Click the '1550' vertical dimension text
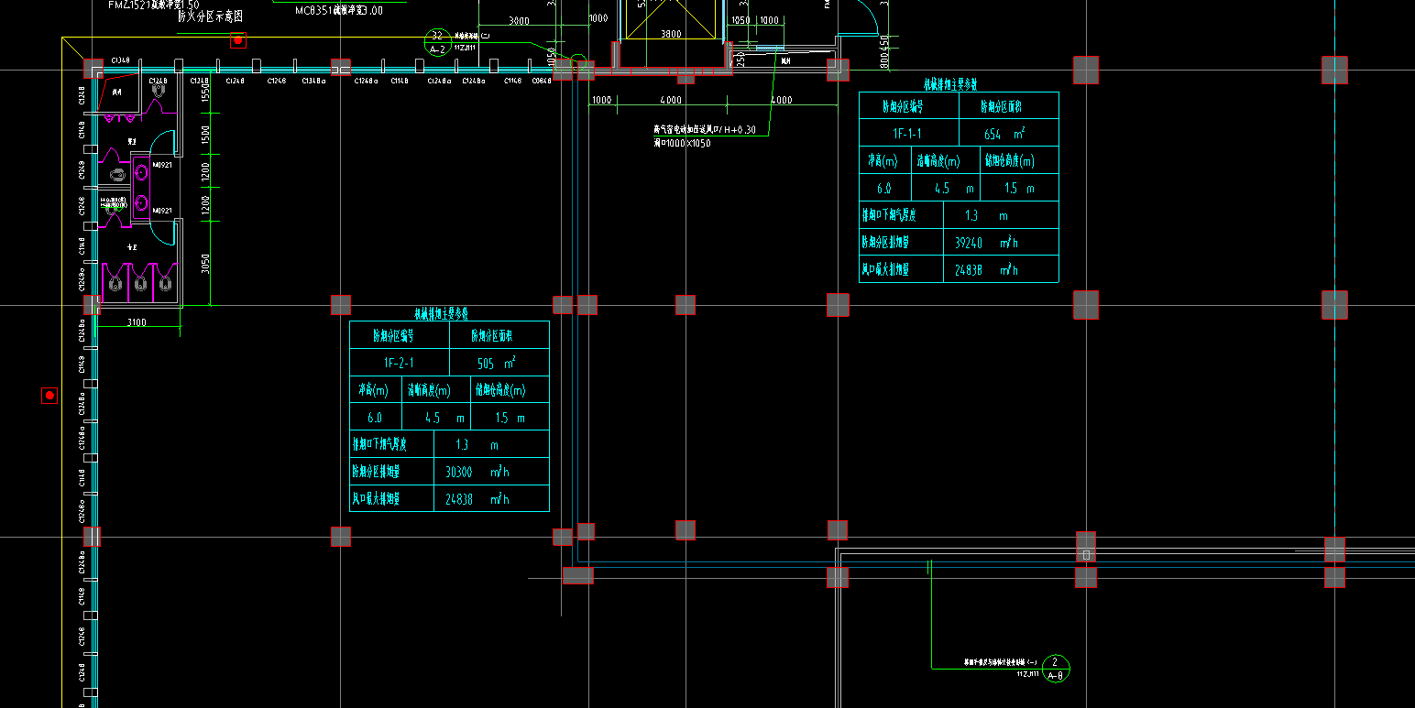This screenshot has height=708, width=1415. pos(205,92)
